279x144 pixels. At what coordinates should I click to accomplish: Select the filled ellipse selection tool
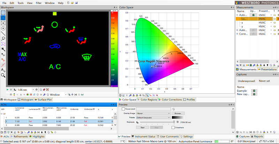point(3,18)
